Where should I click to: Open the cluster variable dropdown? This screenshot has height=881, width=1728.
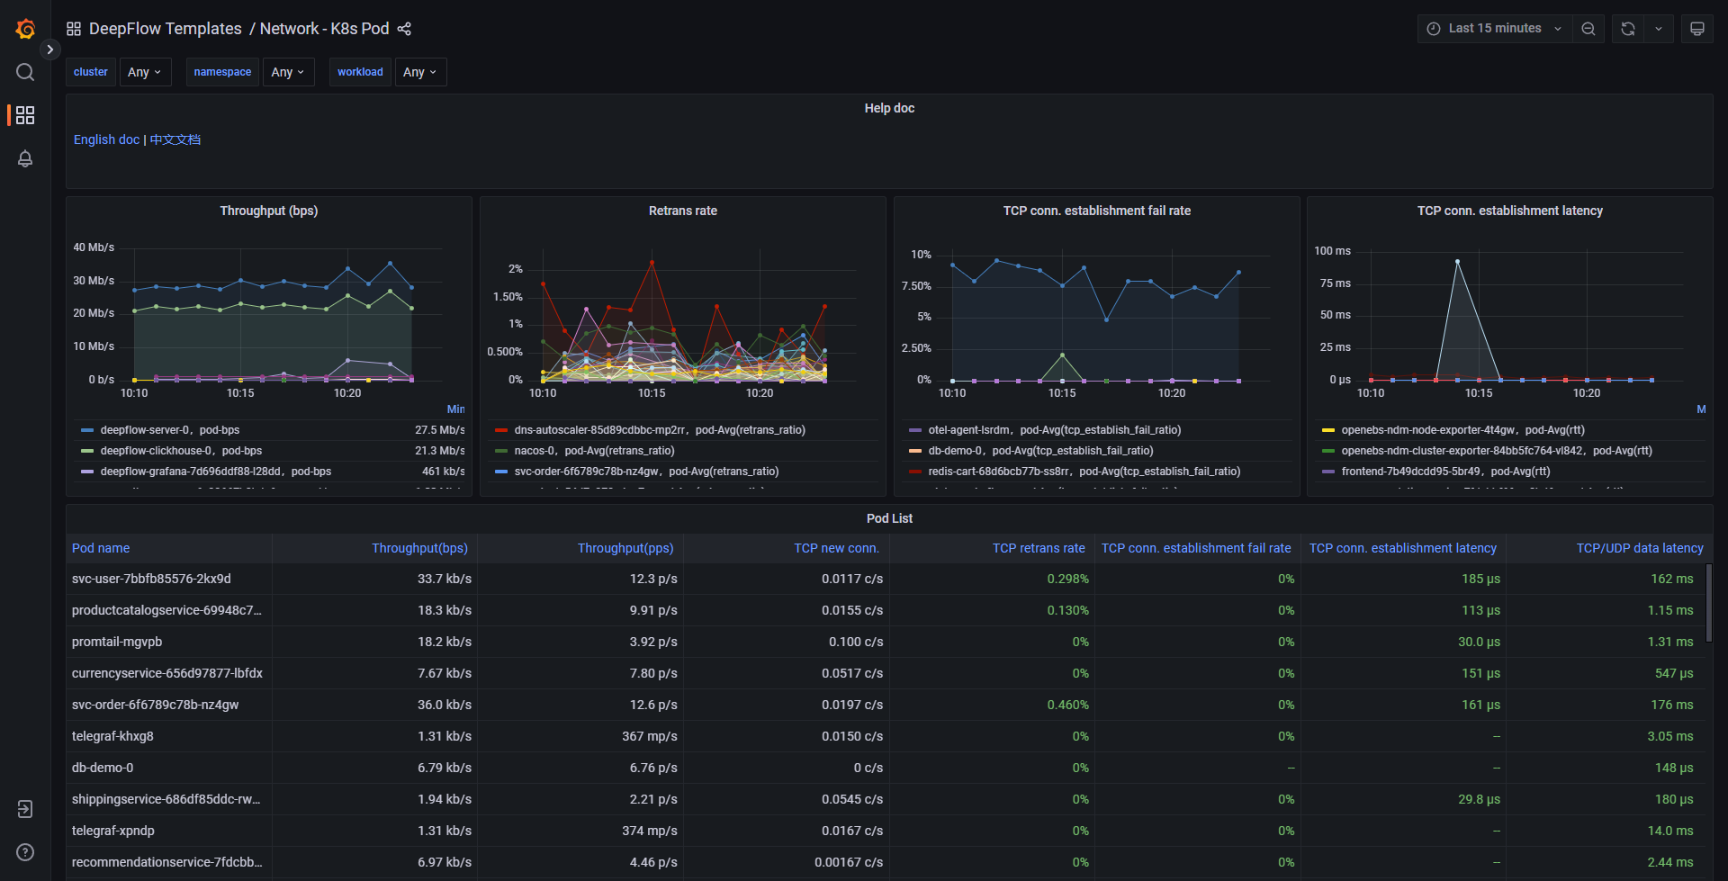click(145, 71)
